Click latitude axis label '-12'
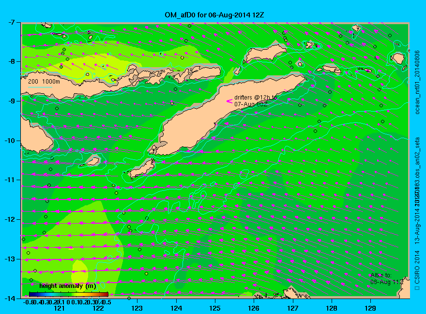The image size is (426, 314). coord(10,219)
